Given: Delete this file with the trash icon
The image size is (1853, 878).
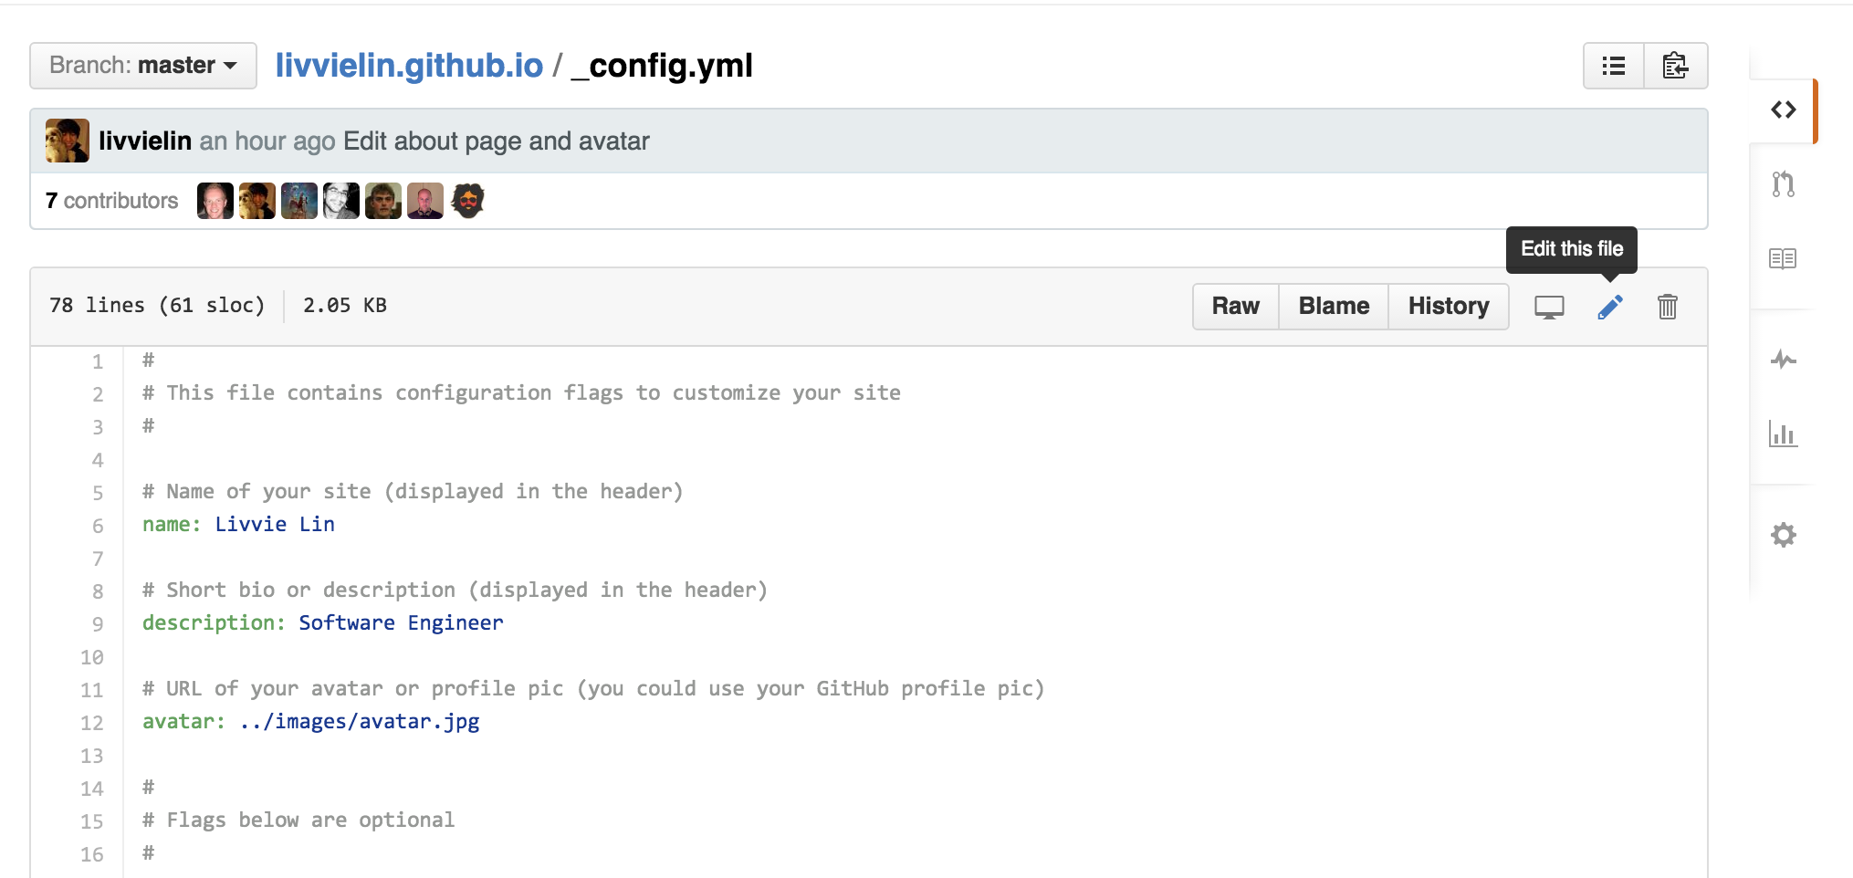Looking at the screenshot, I should (x=1667, y=307).
